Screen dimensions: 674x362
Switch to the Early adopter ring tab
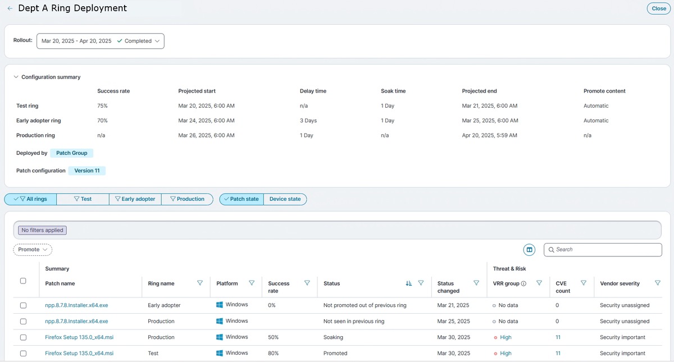coord(135,199)
